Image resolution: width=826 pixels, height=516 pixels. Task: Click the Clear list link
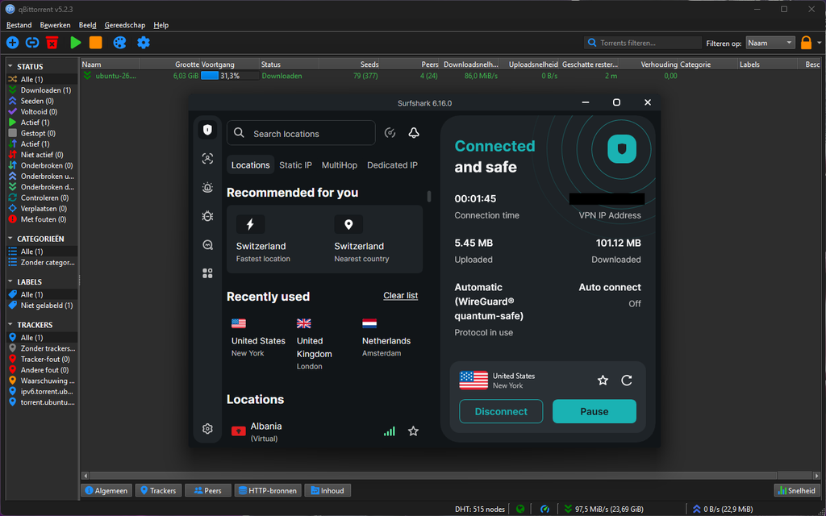pyautogui.click(x=400, y=295)
